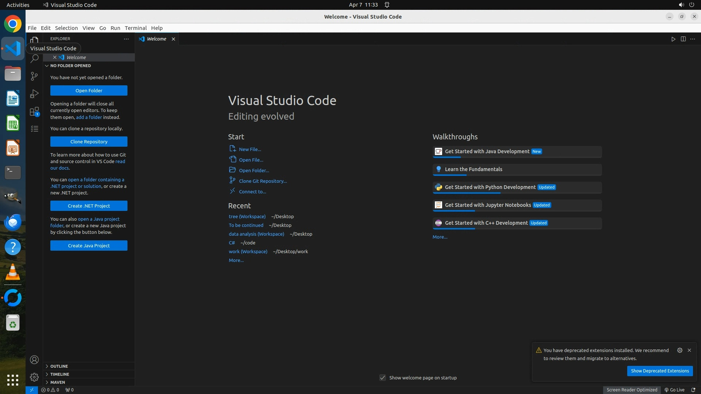The width and height of the screenshot is (701, 394).
Task: Click the remote window status icon
Action: (x=32, y=390)
